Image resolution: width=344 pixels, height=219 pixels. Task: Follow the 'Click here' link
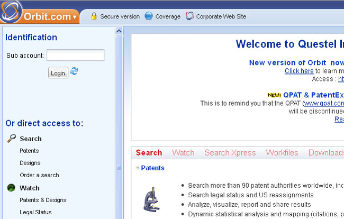click(x=299, y=71)
